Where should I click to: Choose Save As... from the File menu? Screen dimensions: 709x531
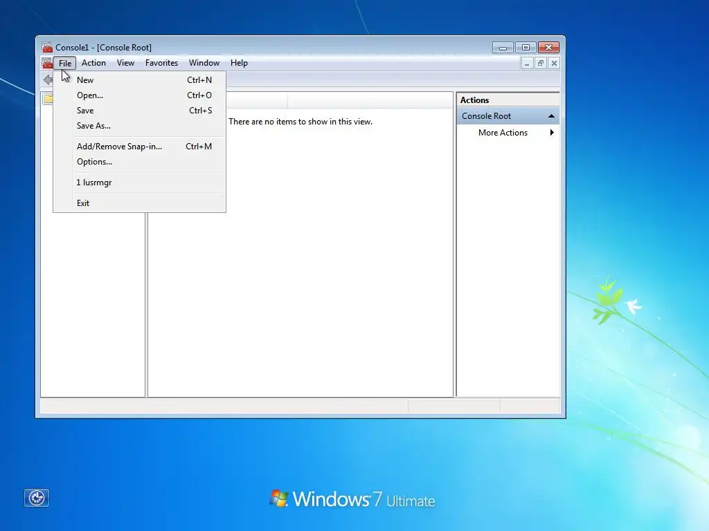[139, 126]
